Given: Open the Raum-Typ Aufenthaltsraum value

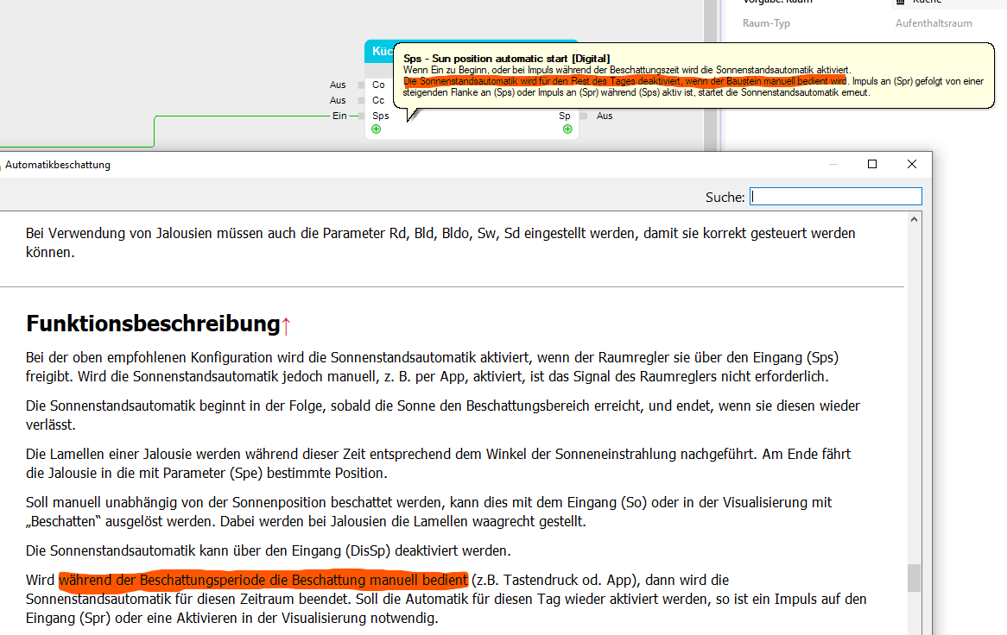Looking at the screenshot, I should point(933,23).
